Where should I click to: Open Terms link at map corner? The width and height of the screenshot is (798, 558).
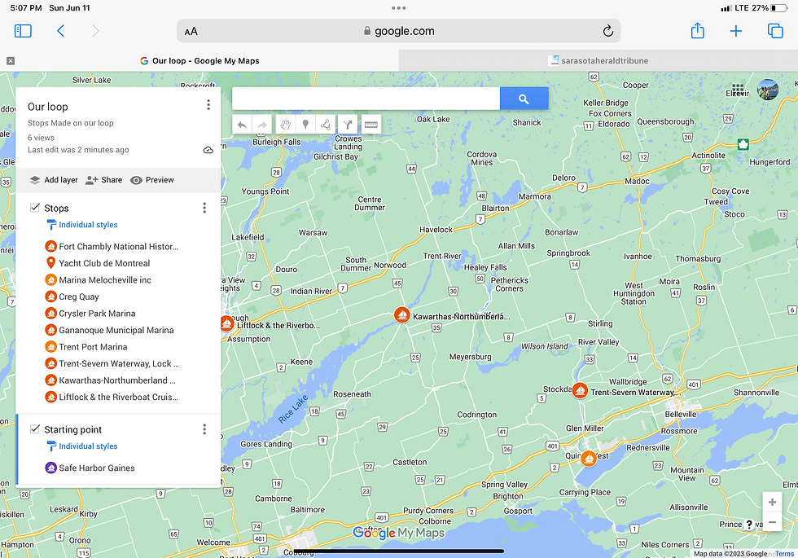point(784,554)
